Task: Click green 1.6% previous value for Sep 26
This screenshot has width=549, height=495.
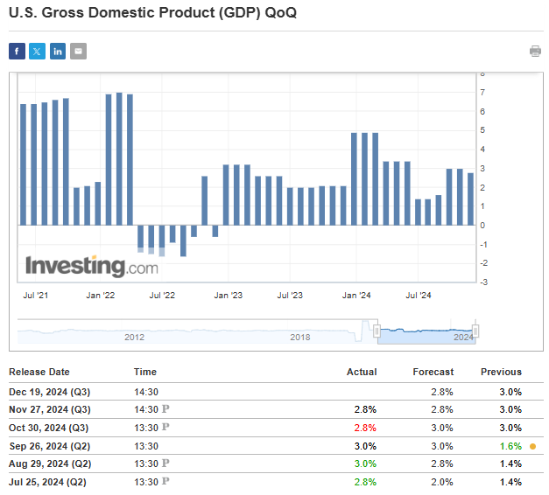Action: (510, 446)
